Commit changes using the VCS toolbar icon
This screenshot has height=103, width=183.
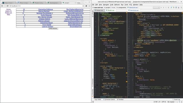click(x=174, y=7)
